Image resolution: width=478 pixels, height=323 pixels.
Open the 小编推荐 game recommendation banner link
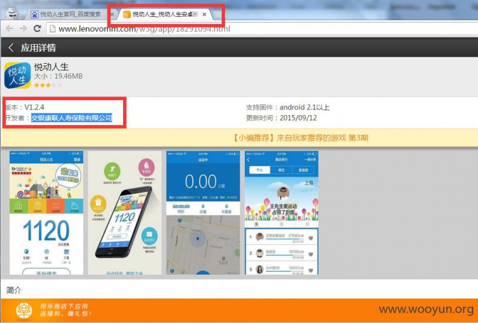click(x=301, y=138)
